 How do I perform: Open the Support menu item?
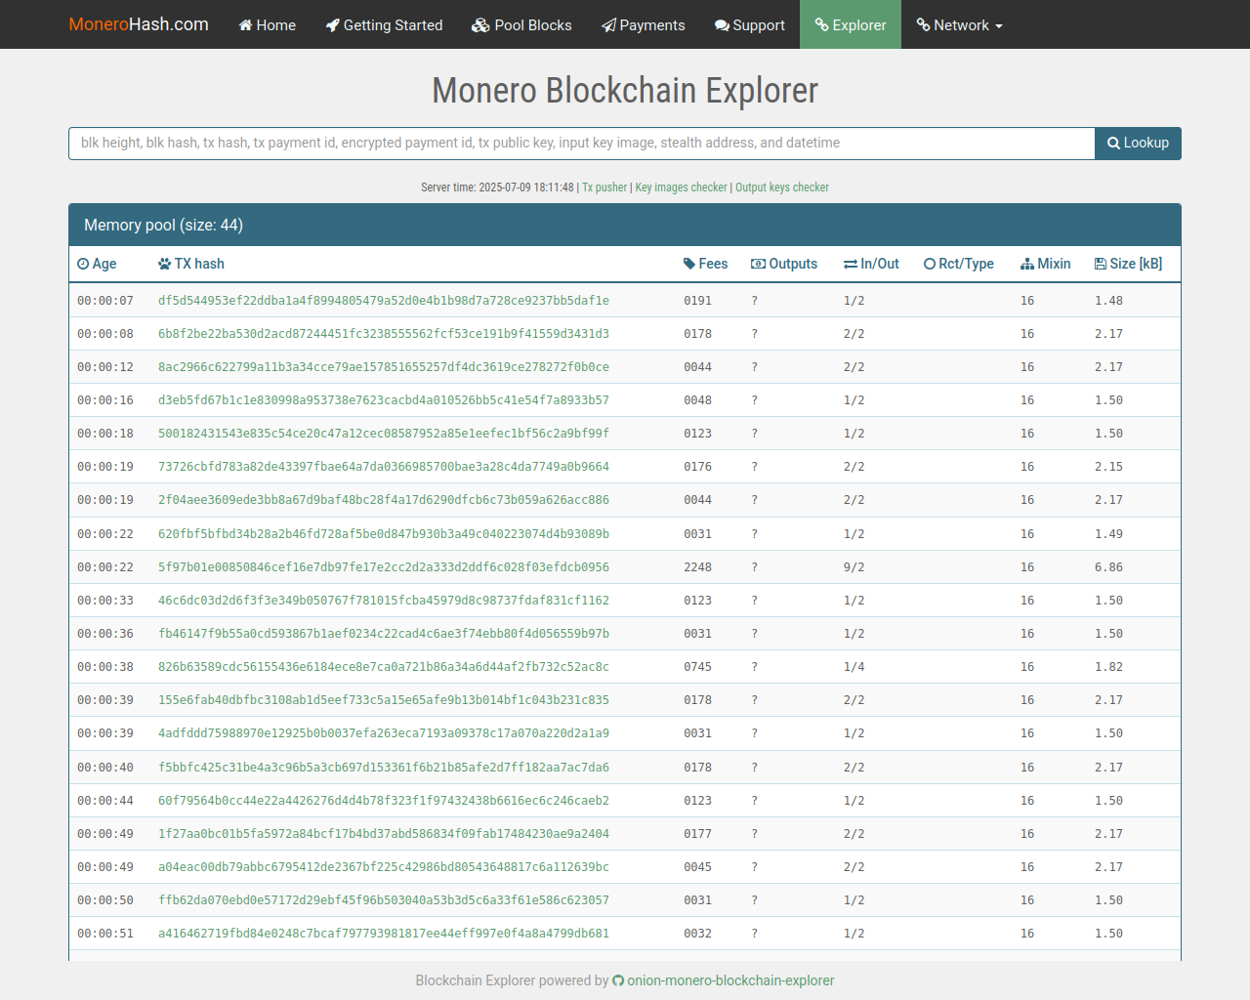(750, 24)
